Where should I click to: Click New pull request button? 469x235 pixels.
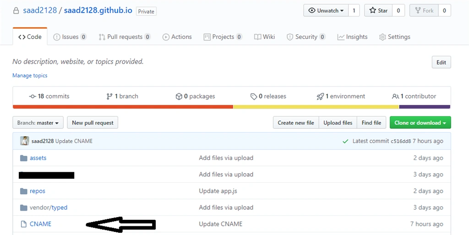point(93,123)
